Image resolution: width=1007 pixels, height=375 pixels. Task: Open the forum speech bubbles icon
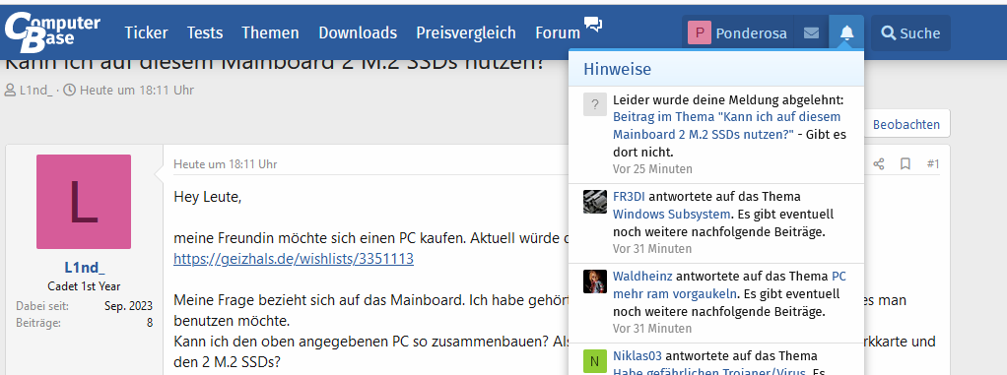(593, 25)
